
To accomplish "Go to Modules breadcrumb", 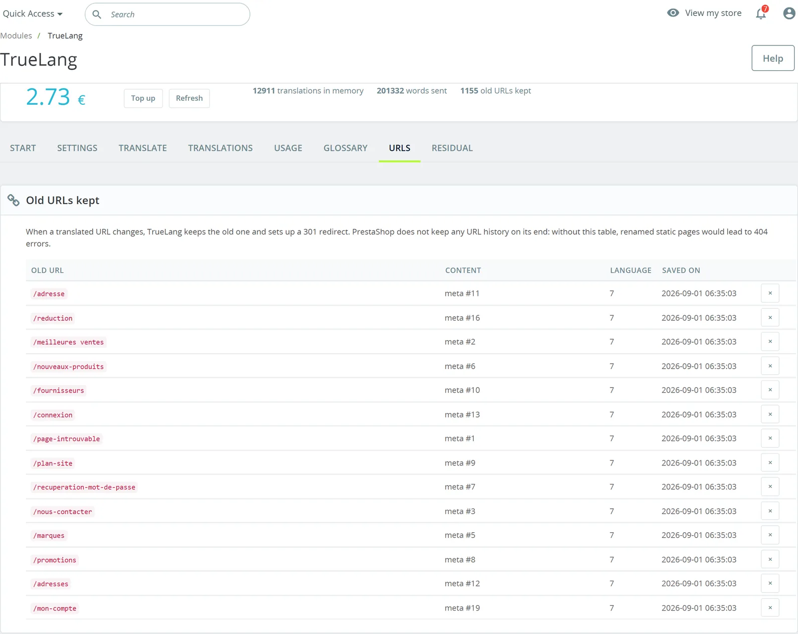I will pos(16,36).
